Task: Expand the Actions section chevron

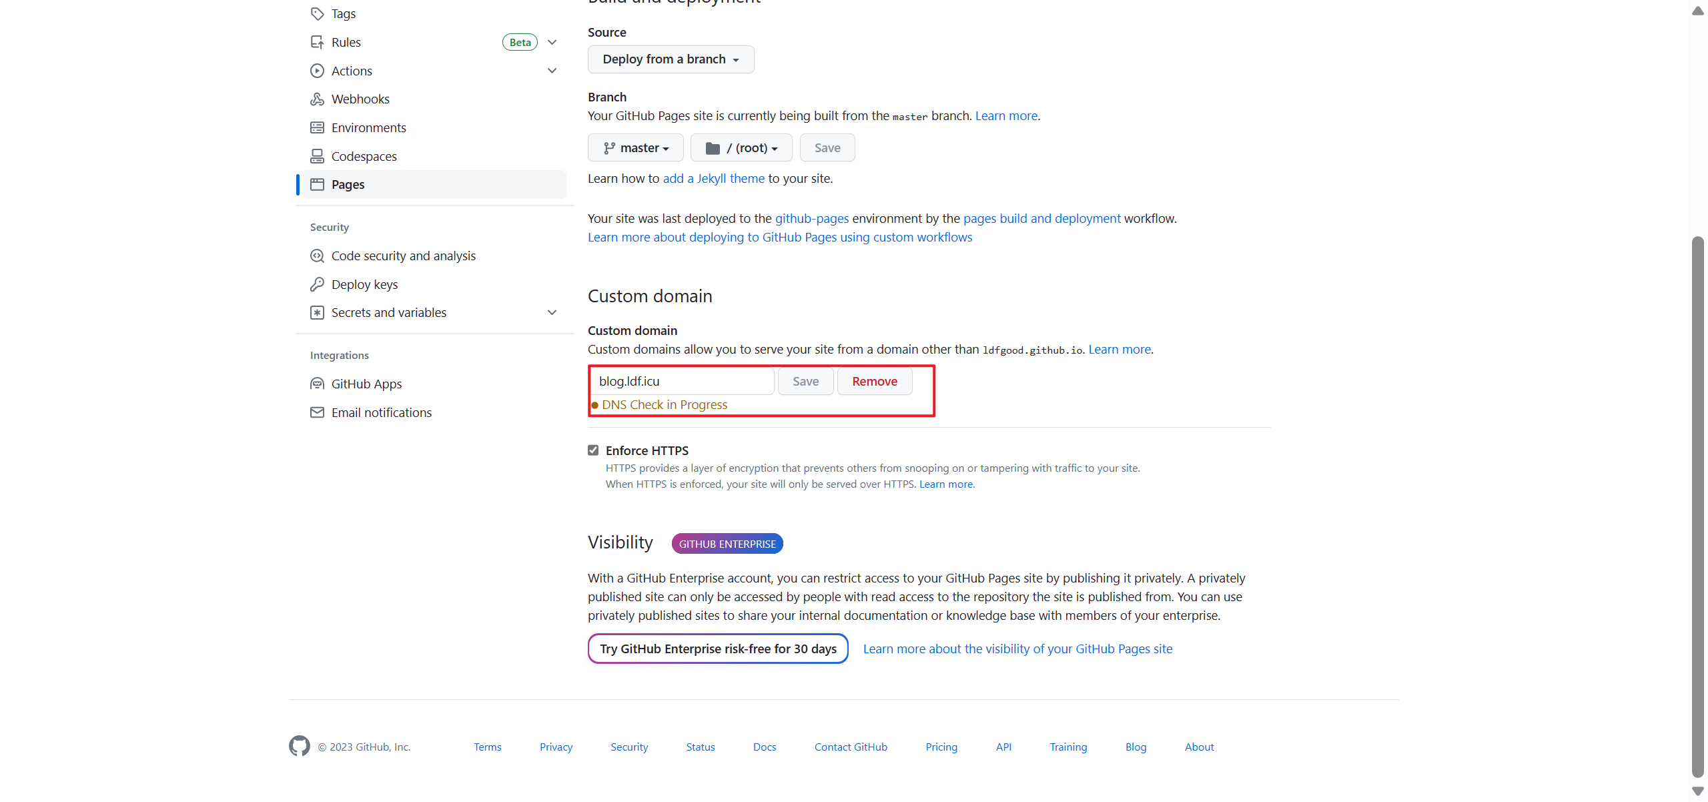Action: (552, 71)
